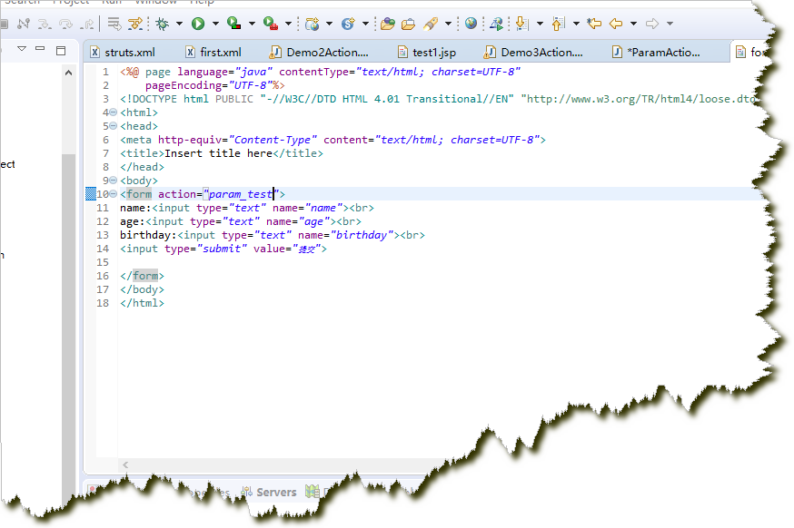The image size is (794, 528).
Task: Click the Launch Web Service icon
Action: (497, 24)
